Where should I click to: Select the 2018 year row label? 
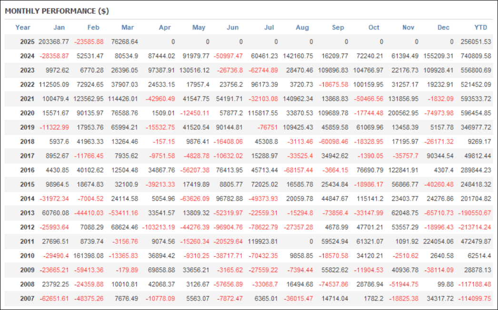(27, 142)
